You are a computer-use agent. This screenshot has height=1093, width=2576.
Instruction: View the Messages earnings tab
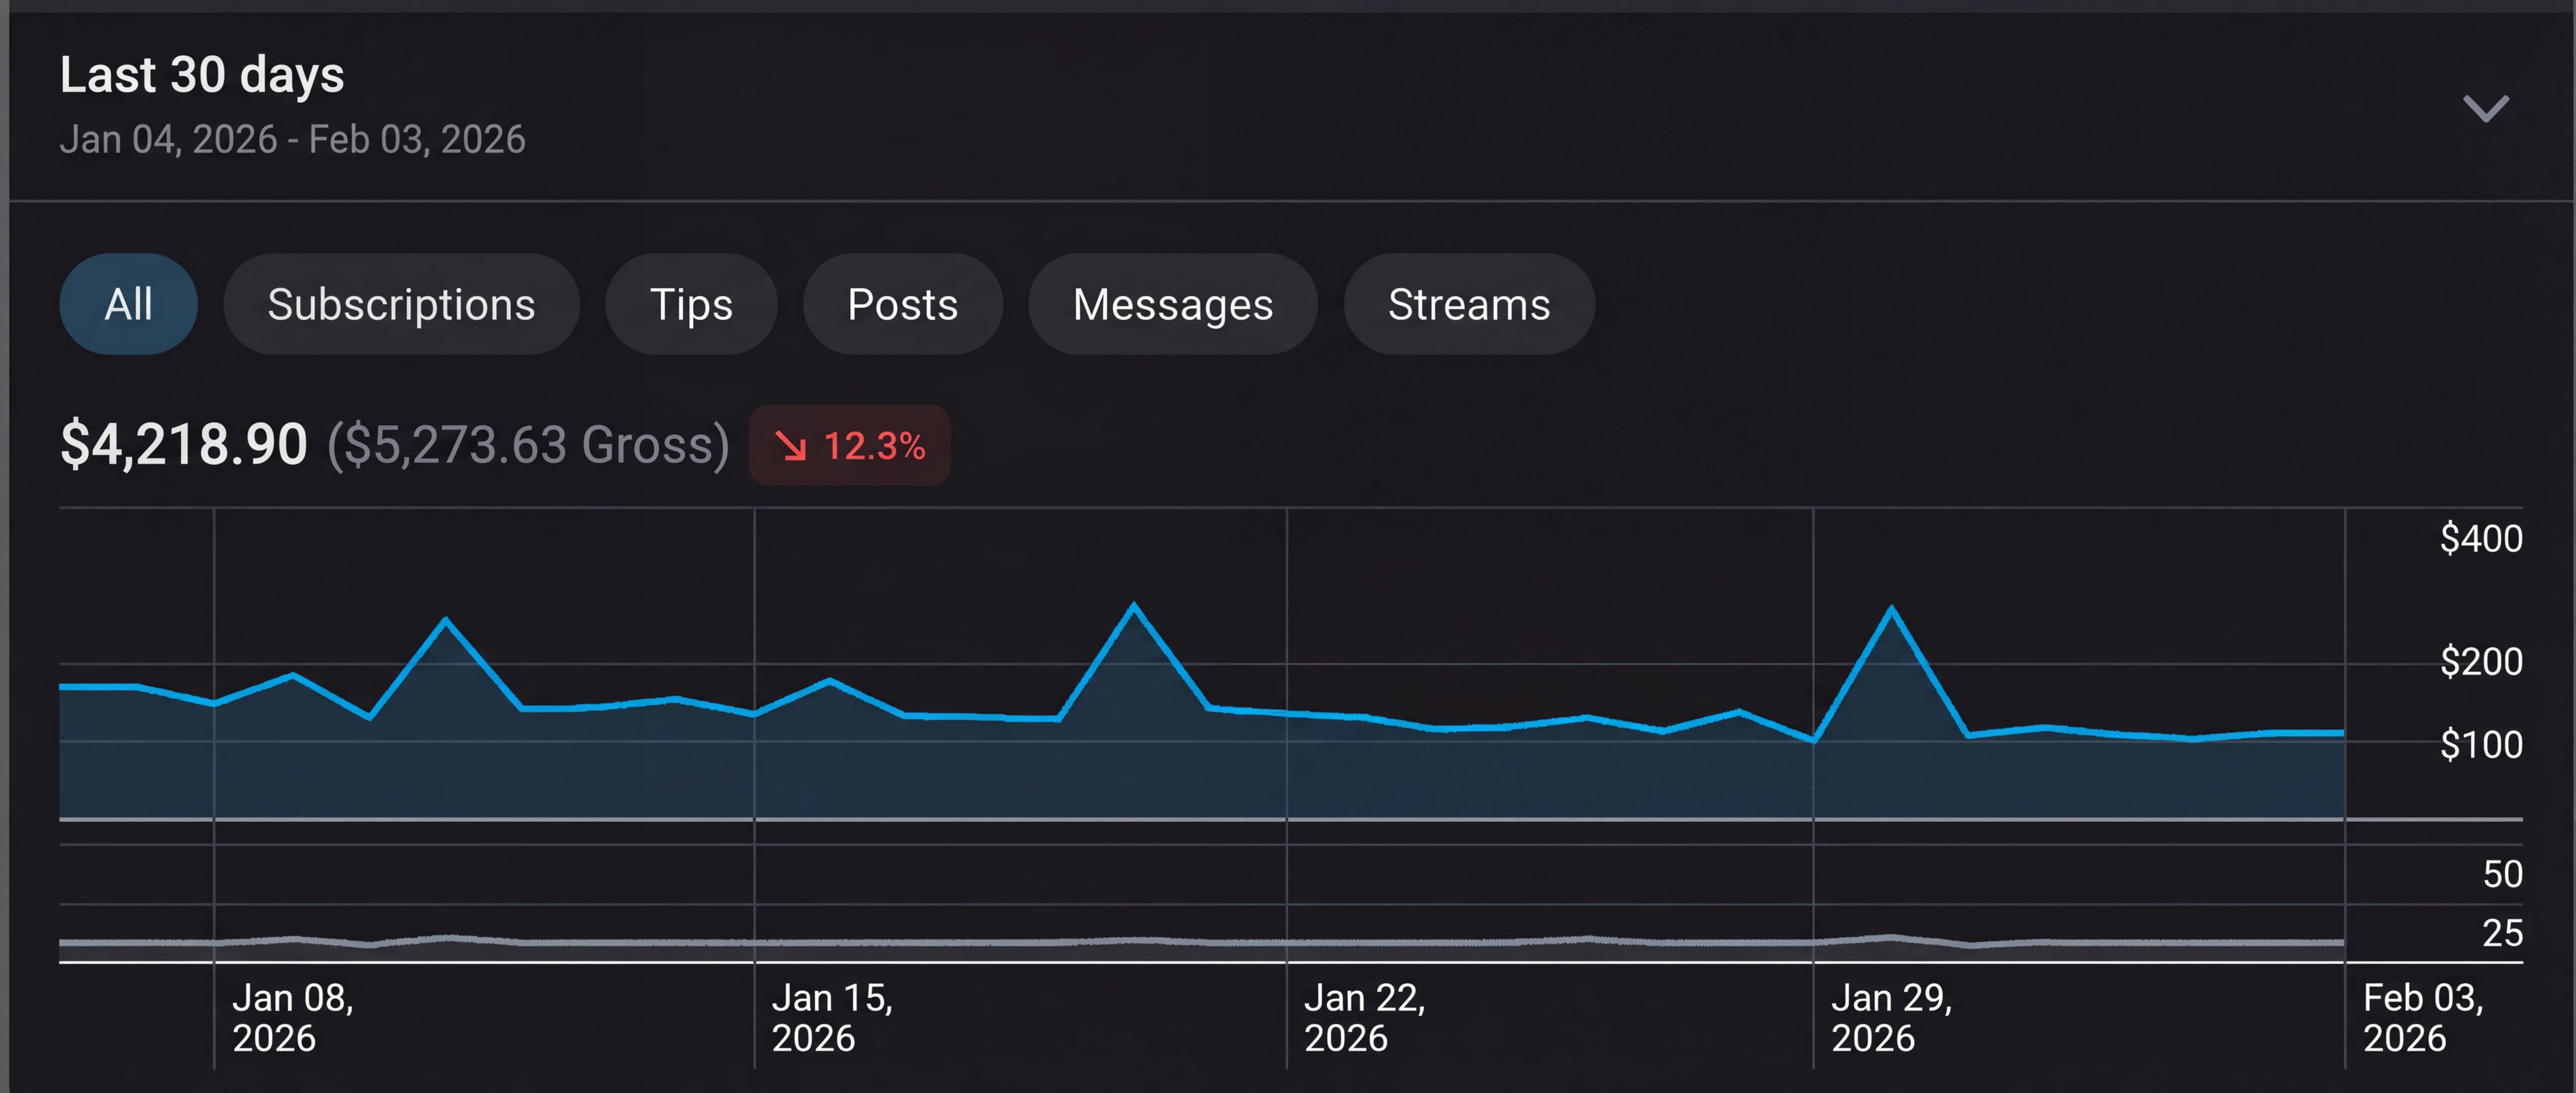click(x=1173, y=304)
